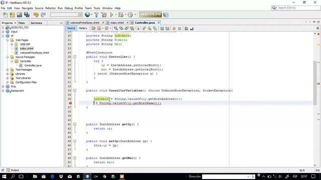Open the Windows Start menu
Viewport: 321px width, 180px height.
[4, 176]
